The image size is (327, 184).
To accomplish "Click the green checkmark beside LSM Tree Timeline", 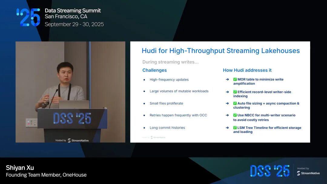I will (235, 128).
